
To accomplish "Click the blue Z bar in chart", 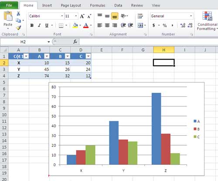I will pos(156,129).
